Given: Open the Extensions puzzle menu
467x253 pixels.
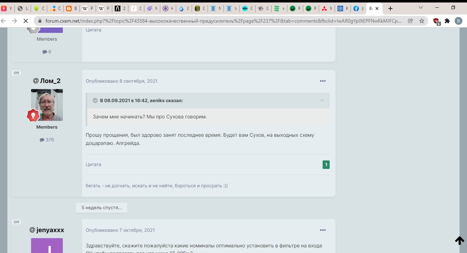Looking at the screenshot, I should tap(447, 21).
